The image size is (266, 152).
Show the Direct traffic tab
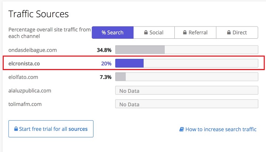237,32
